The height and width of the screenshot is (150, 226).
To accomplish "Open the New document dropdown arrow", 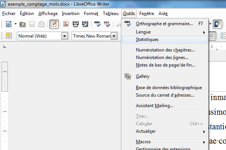I will [x=15, y=24].
